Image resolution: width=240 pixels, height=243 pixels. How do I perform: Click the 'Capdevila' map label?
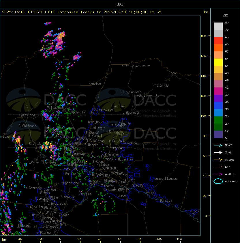point(78,112)
